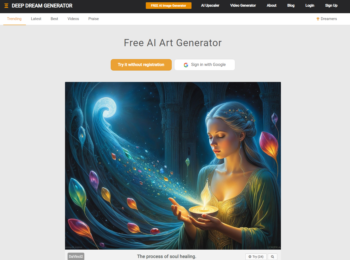
Task: Click the FREE AI Image Generator button
Action: coord(169,6)
